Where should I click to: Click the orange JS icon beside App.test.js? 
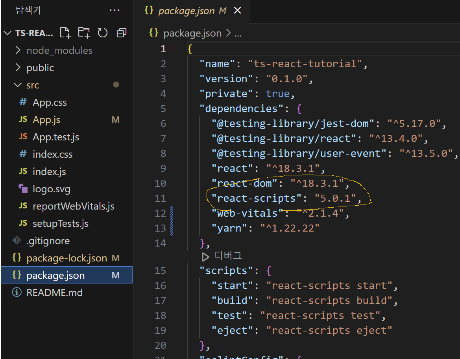click(23, 136)
